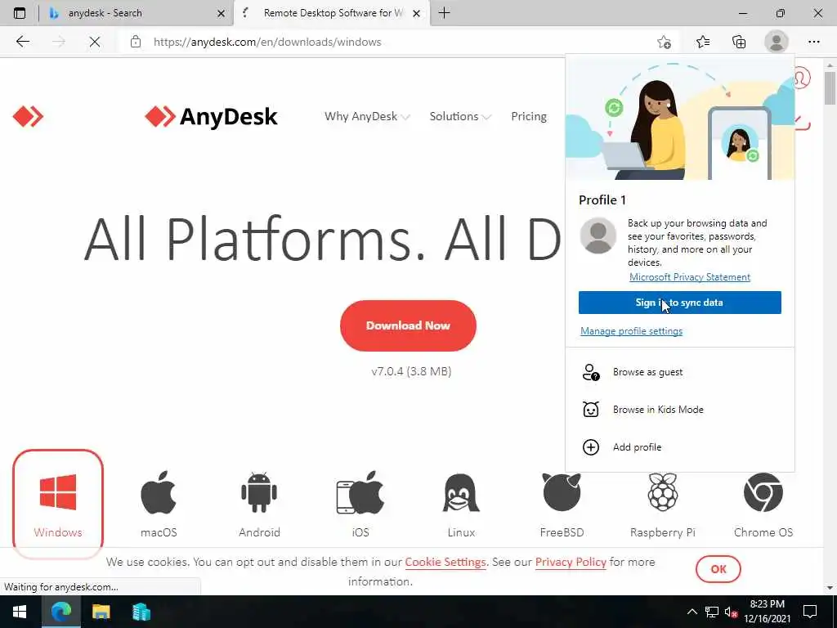Click the taskbar clock showing 8:23 PM
837x628 pixels.
coord(767,612)
